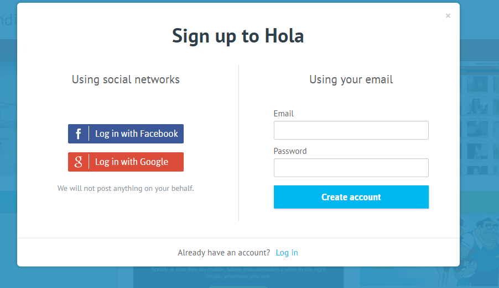Image resolution: width=499 pixels, height=288 pixels.
Task: Click the Google 'g' logo icon
Action: pos(79,162)
